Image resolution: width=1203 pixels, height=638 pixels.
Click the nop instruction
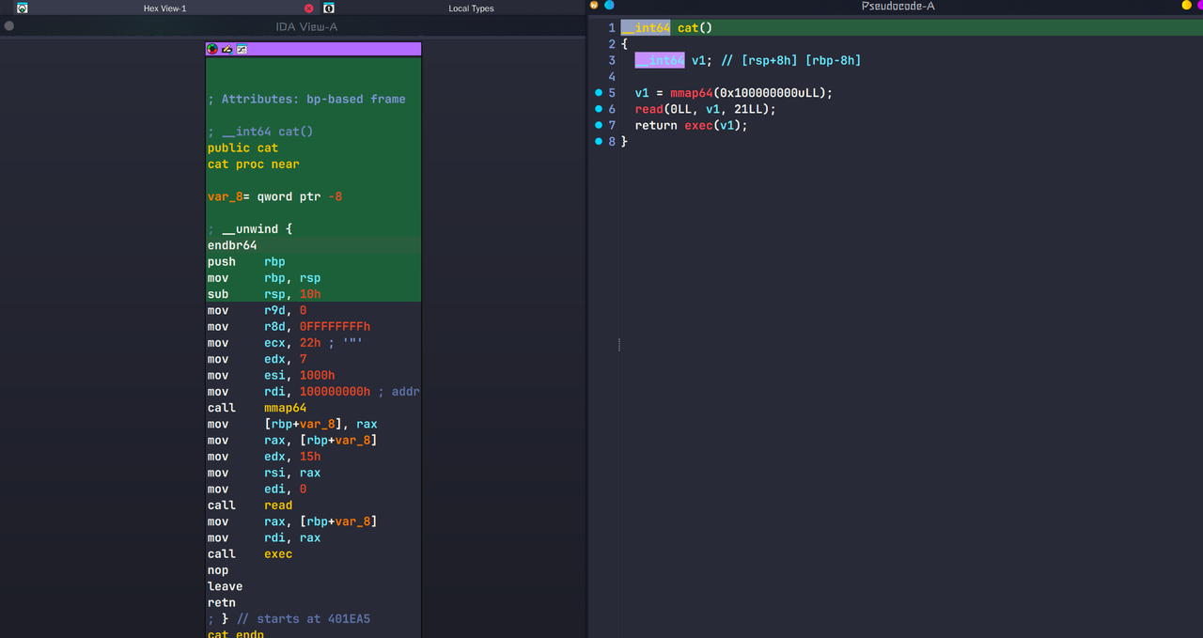[218, 570]
